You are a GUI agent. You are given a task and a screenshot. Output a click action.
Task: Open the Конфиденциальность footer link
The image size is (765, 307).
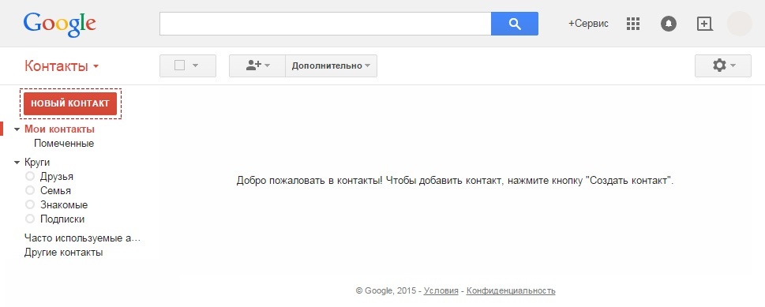(x=511, y=291)
